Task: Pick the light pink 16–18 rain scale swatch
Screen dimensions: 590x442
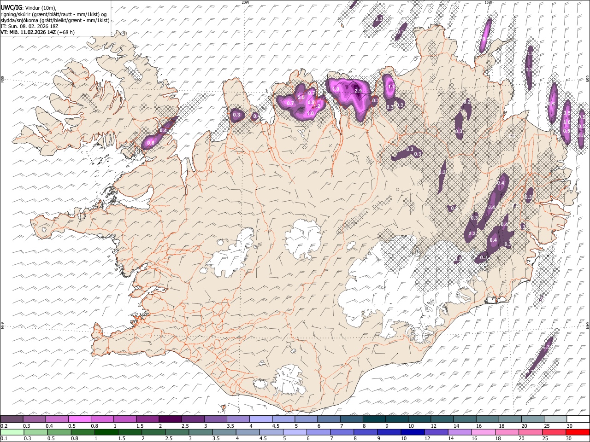Action: (x=483, y=432)
